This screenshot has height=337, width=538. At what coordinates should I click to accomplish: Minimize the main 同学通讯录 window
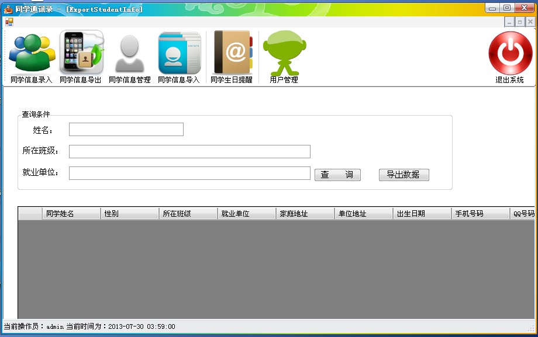[492, 8]
